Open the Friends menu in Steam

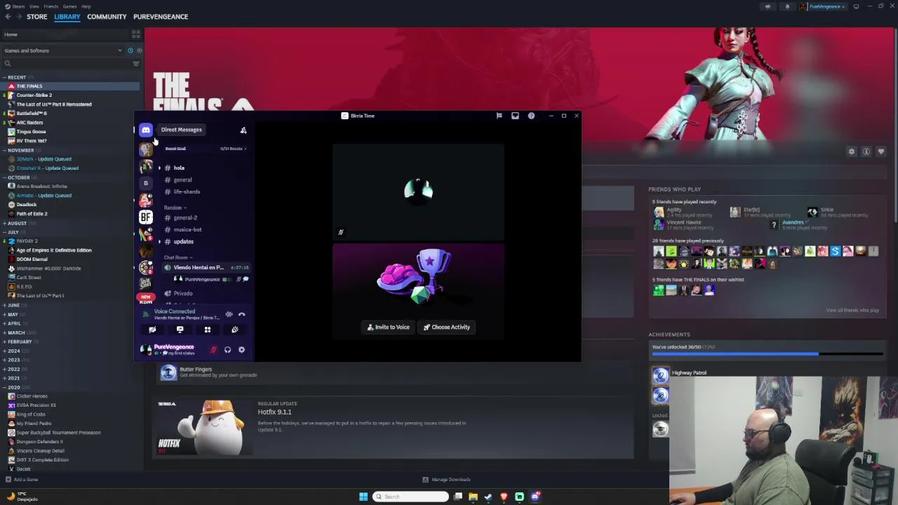click(51, 6)
